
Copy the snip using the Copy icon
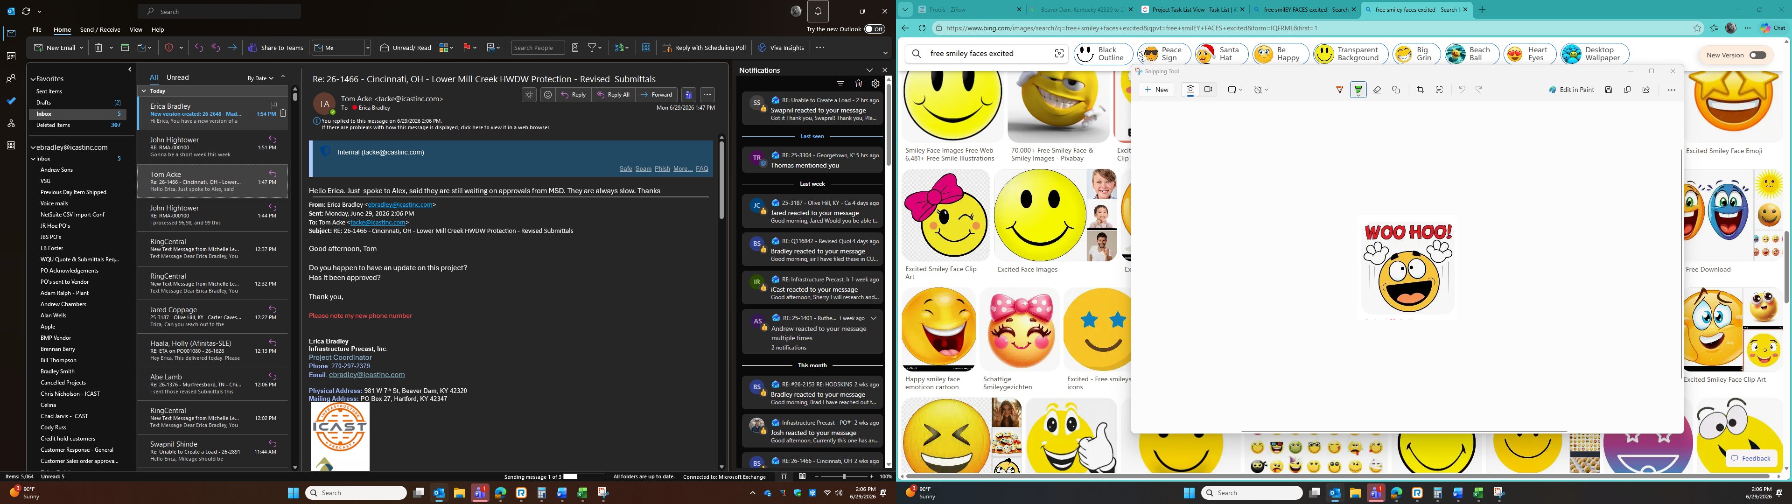click(1627, 90)
